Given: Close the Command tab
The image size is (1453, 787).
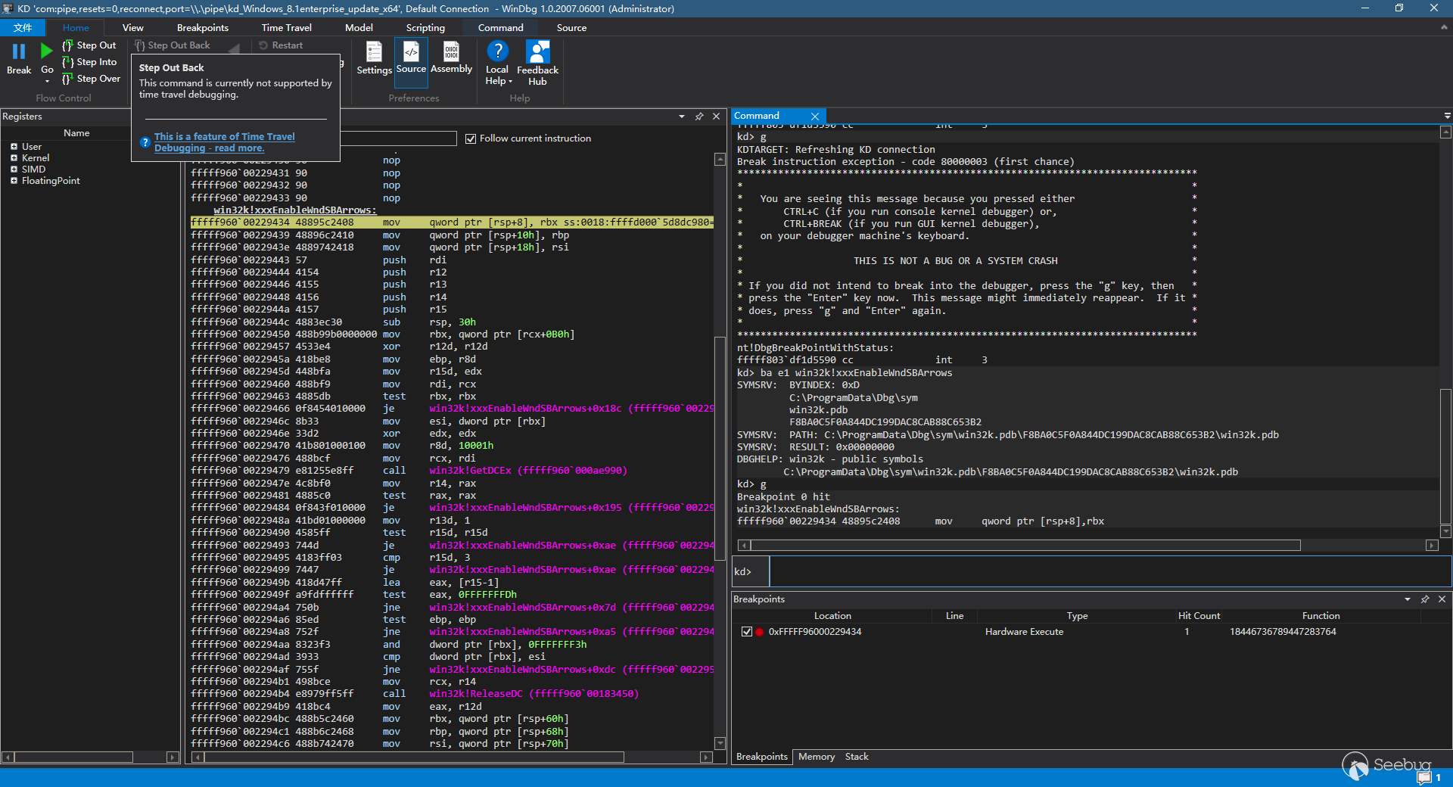Looking at the screenshot, I should [x=815, y=117].
